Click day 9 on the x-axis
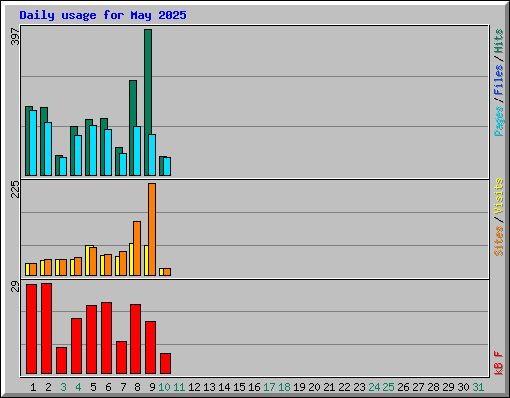Screen dimensions: 510x398 pyautogui.click(x=152, y=387)
